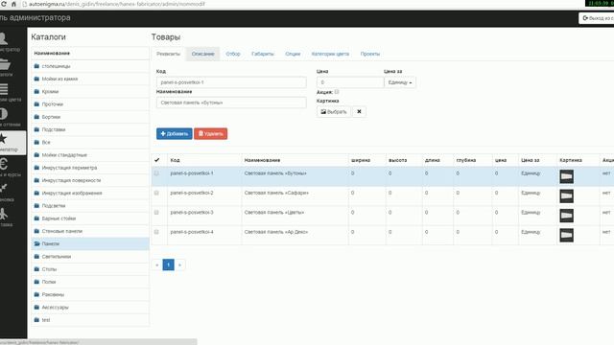This screenshot has height=345, width=614.
Task: Open the Стеновые панели catalog
Action: (90, 231)
